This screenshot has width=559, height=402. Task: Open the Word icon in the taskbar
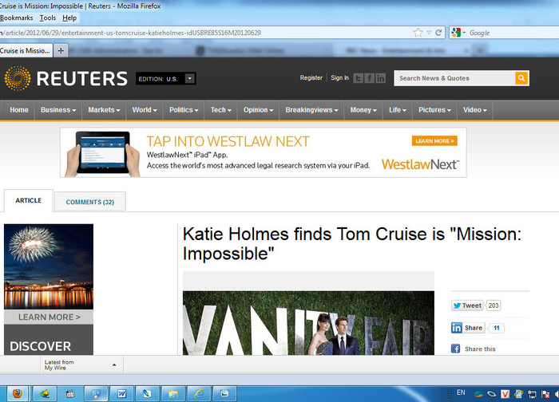point(122,393)
